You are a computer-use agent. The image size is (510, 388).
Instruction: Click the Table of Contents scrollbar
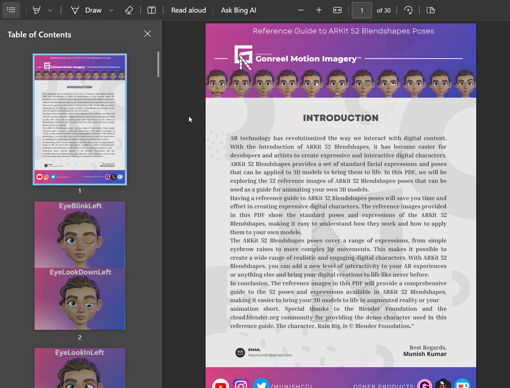point(158,64)
